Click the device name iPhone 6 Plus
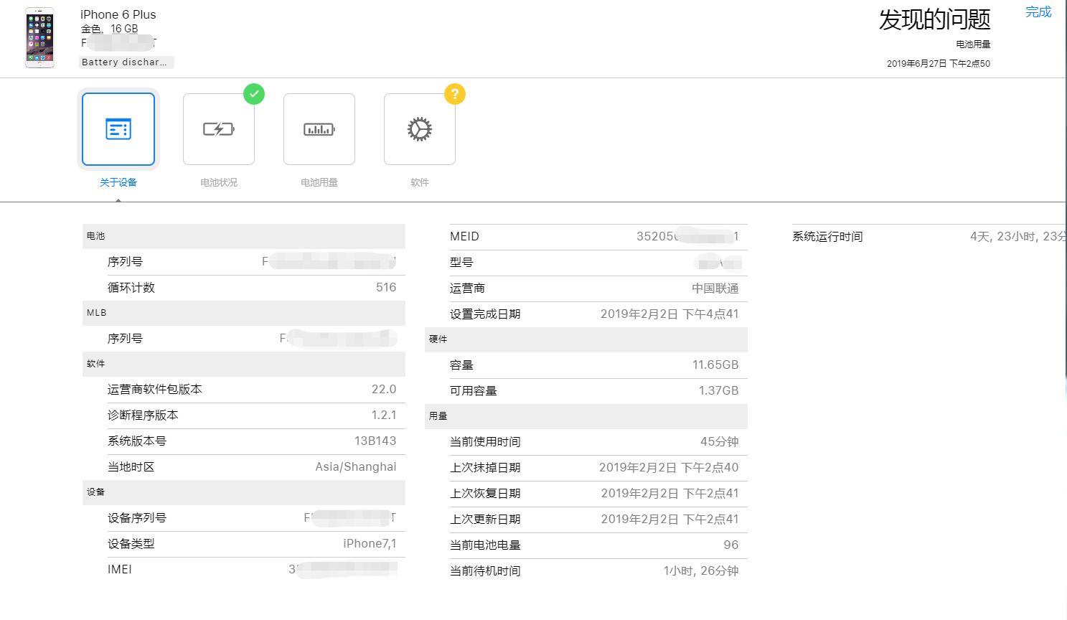 pos(117,14)
